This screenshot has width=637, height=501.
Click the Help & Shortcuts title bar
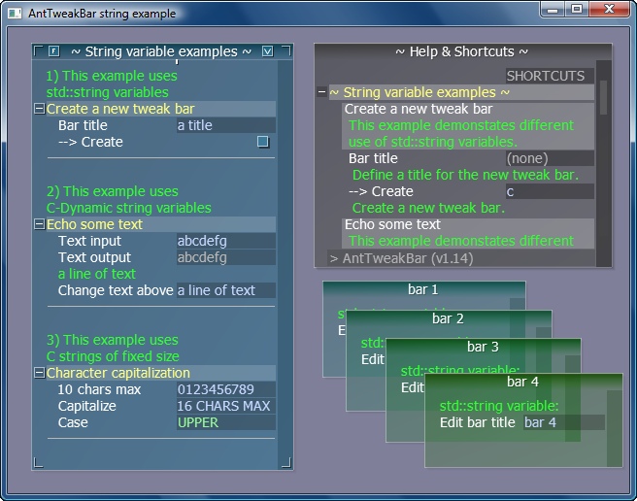coord(463,51)
